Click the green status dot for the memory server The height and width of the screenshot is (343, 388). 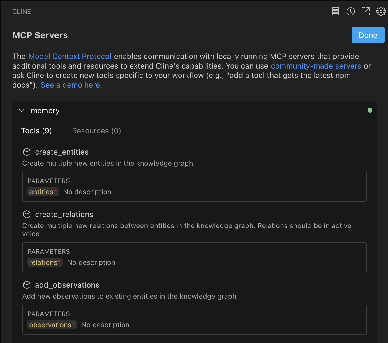tap(370, 110)
